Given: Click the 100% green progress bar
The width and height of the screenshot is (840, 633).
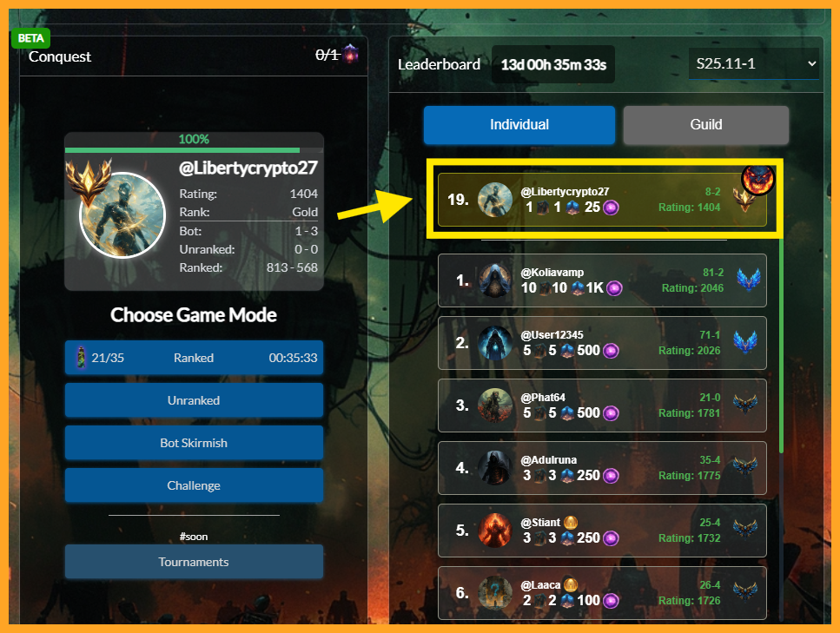Looking at the screenshot, I should coord(182,150).
